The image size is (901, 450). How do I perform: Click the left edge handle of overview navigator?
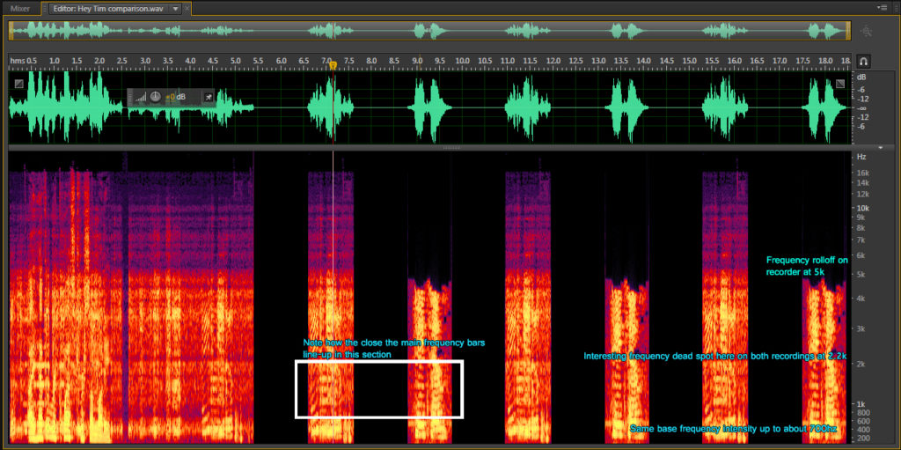click(11, 31)
